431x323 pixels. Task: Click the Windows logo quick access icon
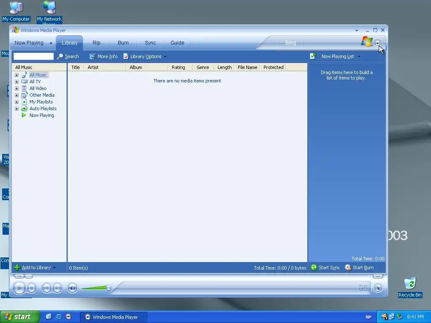point(367,42)
